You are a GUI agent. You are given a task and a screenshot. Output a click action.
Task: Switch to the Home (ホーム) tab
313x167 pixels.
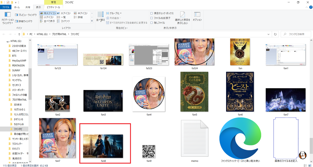click(16, 7)
